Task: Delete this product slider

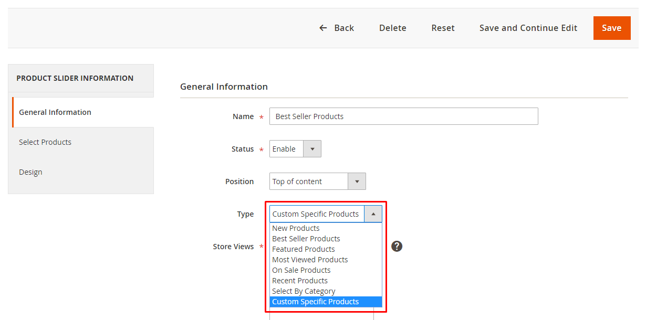Action: pyautogui.click(x=392, y=28)
